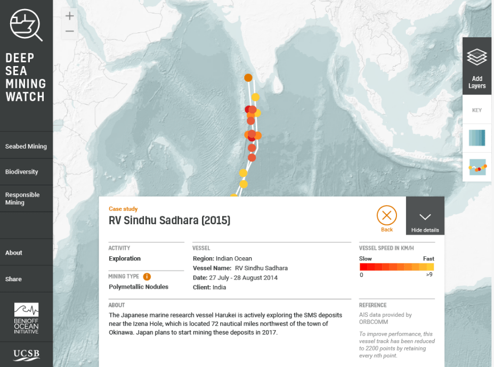Click the topmost orange vessel track point
The width and height of the screenshot is (494, 367).
click(x=248, y=78)
